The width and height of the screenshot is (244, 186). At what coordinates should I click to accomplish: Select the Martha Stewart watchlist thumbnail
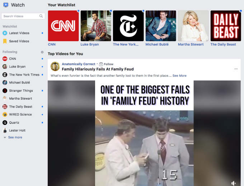[193, 26]
